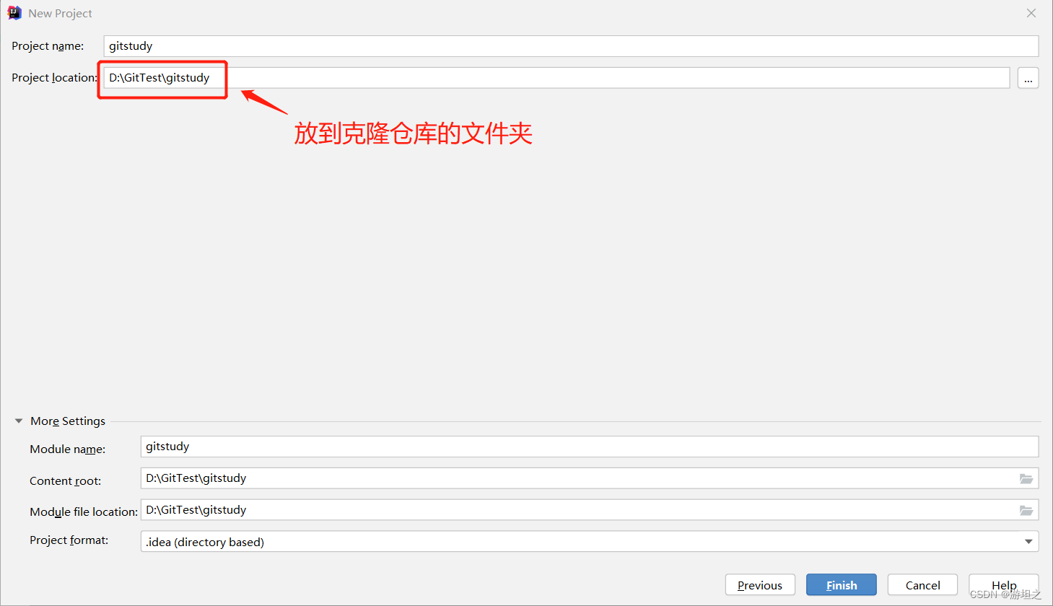Collapse the More Settings section
The image size is (1053, 606).
[x=19, y=421]
